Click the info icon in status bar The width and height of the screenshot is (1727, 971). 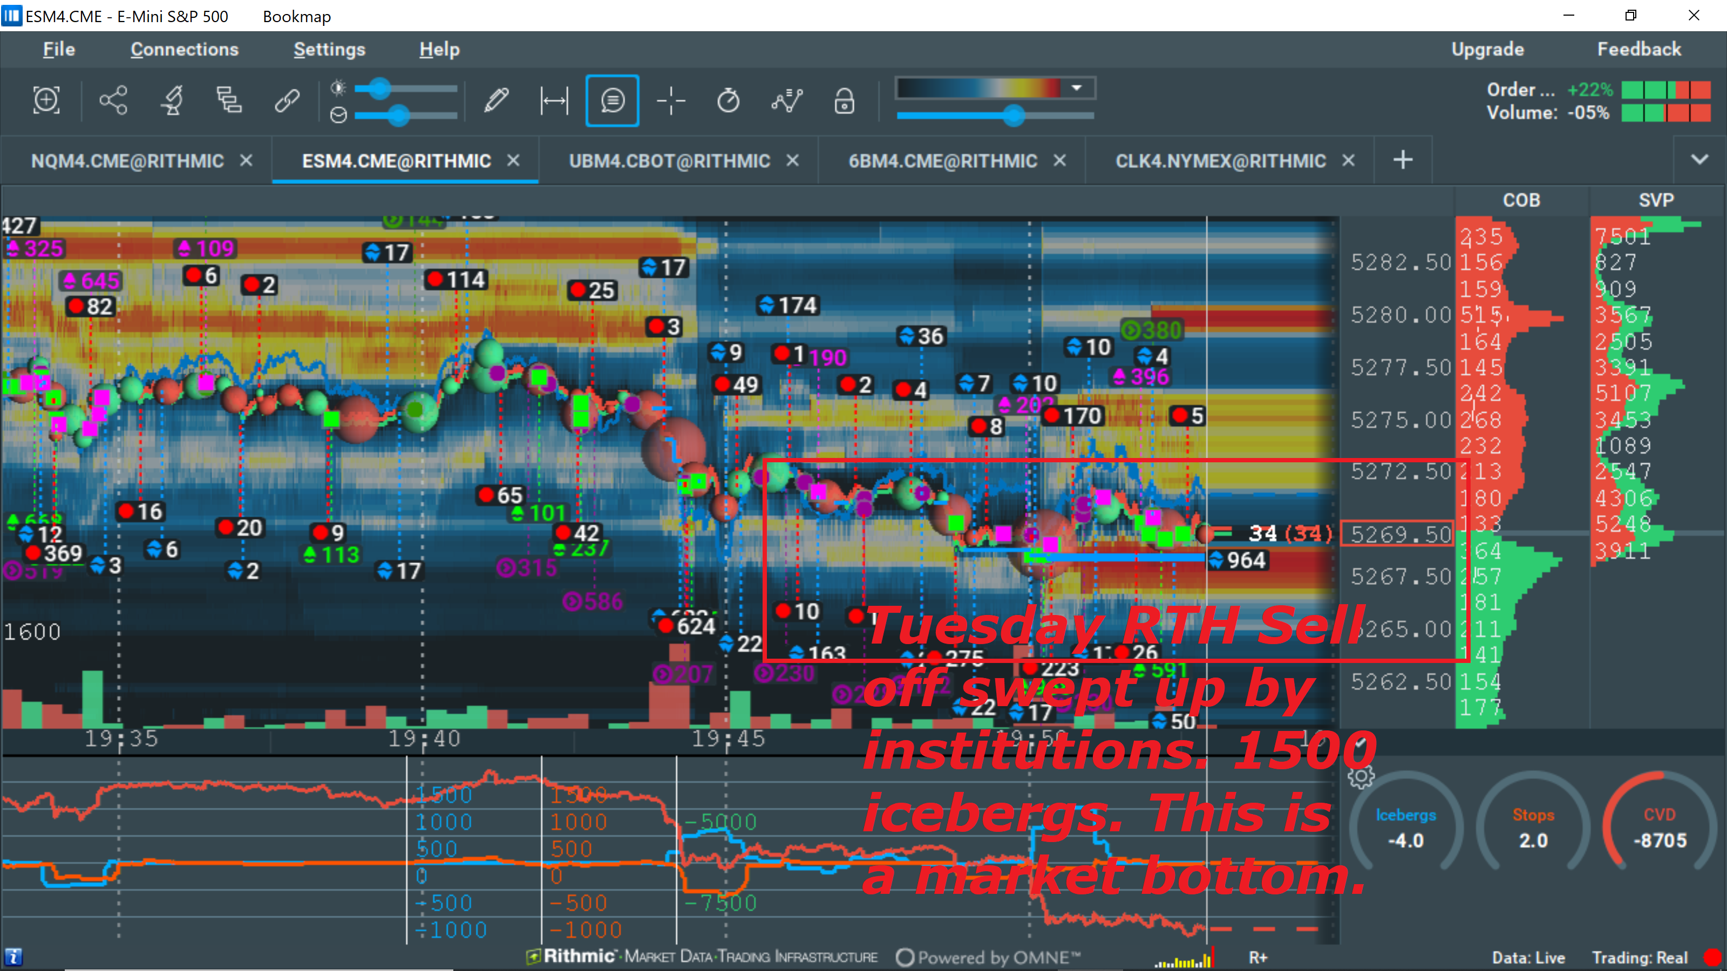point(13,957)
